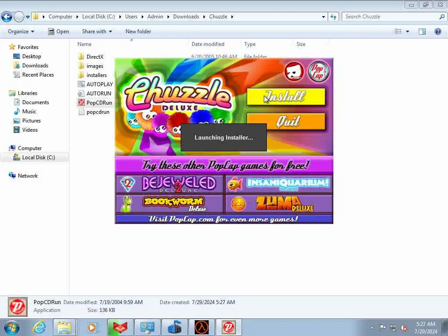Select Local Disk (C:) in navigation pane
The image size is (448, 336).
click(34, 157)
